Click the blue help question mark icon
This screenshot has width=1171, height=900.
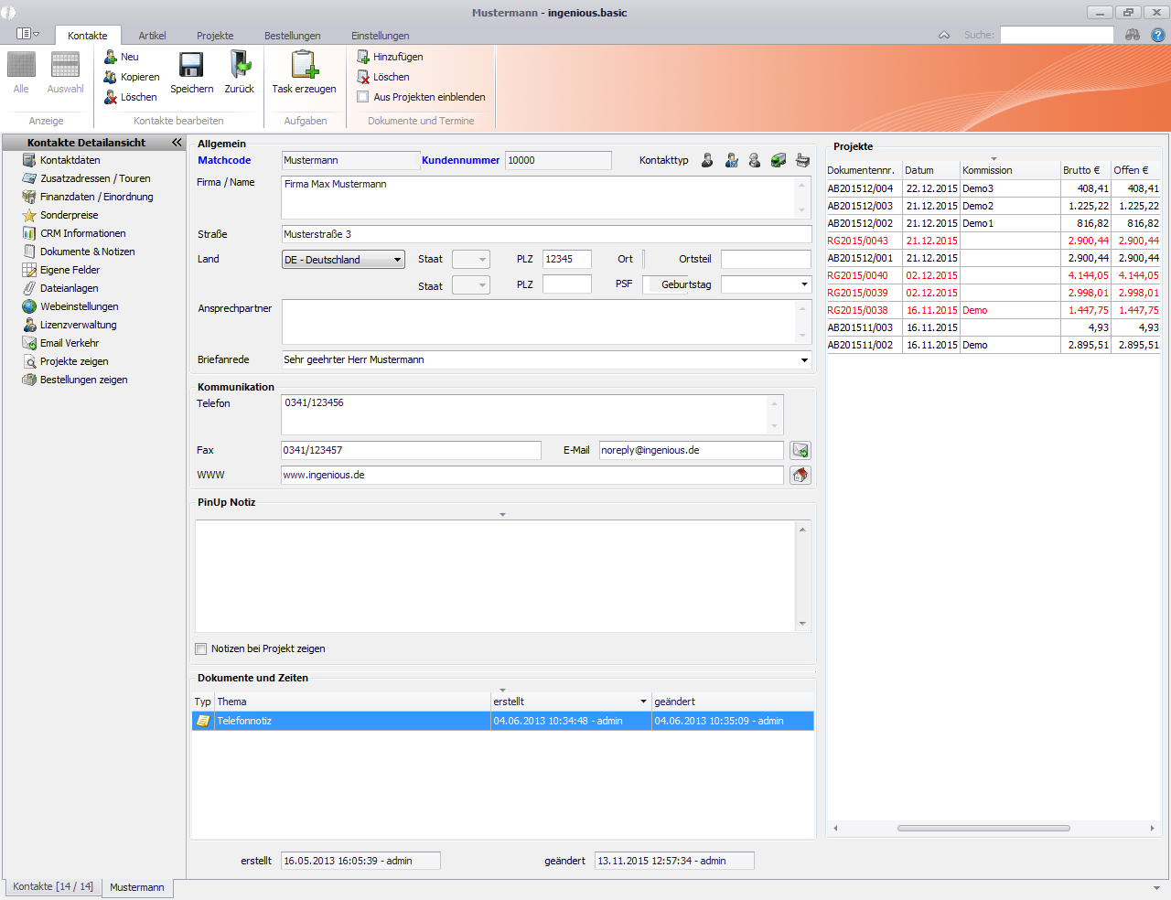(1157, 35)
